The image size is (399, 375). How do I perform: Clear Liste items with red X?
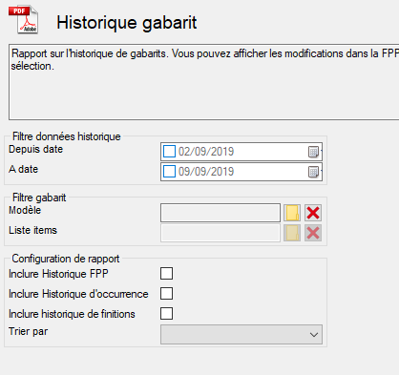click(313, 233)
